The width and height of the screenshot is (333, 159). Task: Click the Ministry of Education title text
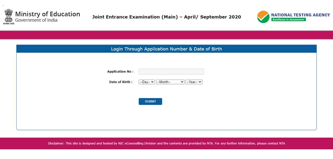point(47,14)
